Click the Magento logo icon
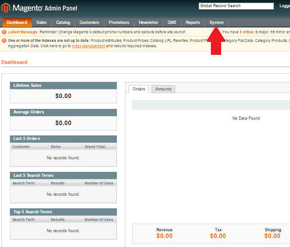 pos(6,8)
